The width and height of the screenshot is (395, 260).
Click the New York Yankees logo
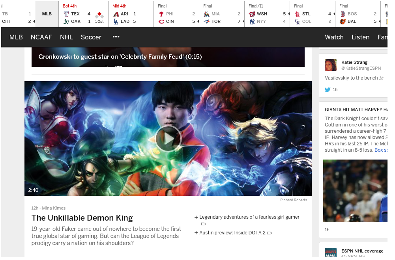click(x=252, y=22)
